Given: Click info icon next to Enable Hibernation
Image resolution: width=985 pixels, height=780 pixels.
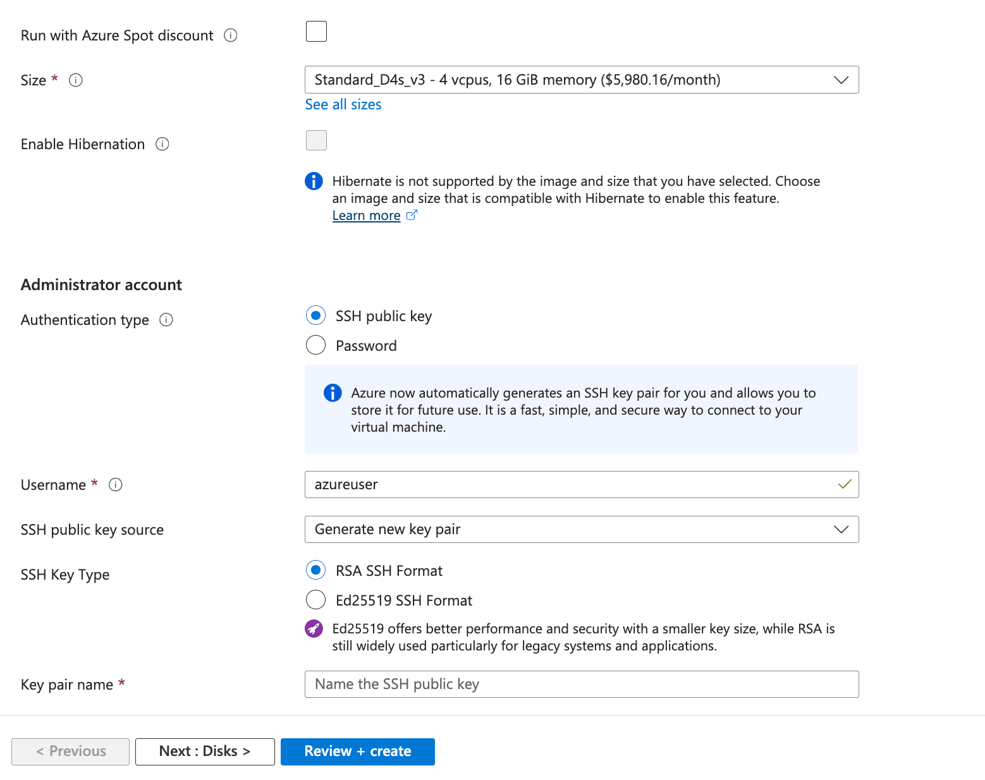Looking at the screenshot, I should tap(162, 144).
